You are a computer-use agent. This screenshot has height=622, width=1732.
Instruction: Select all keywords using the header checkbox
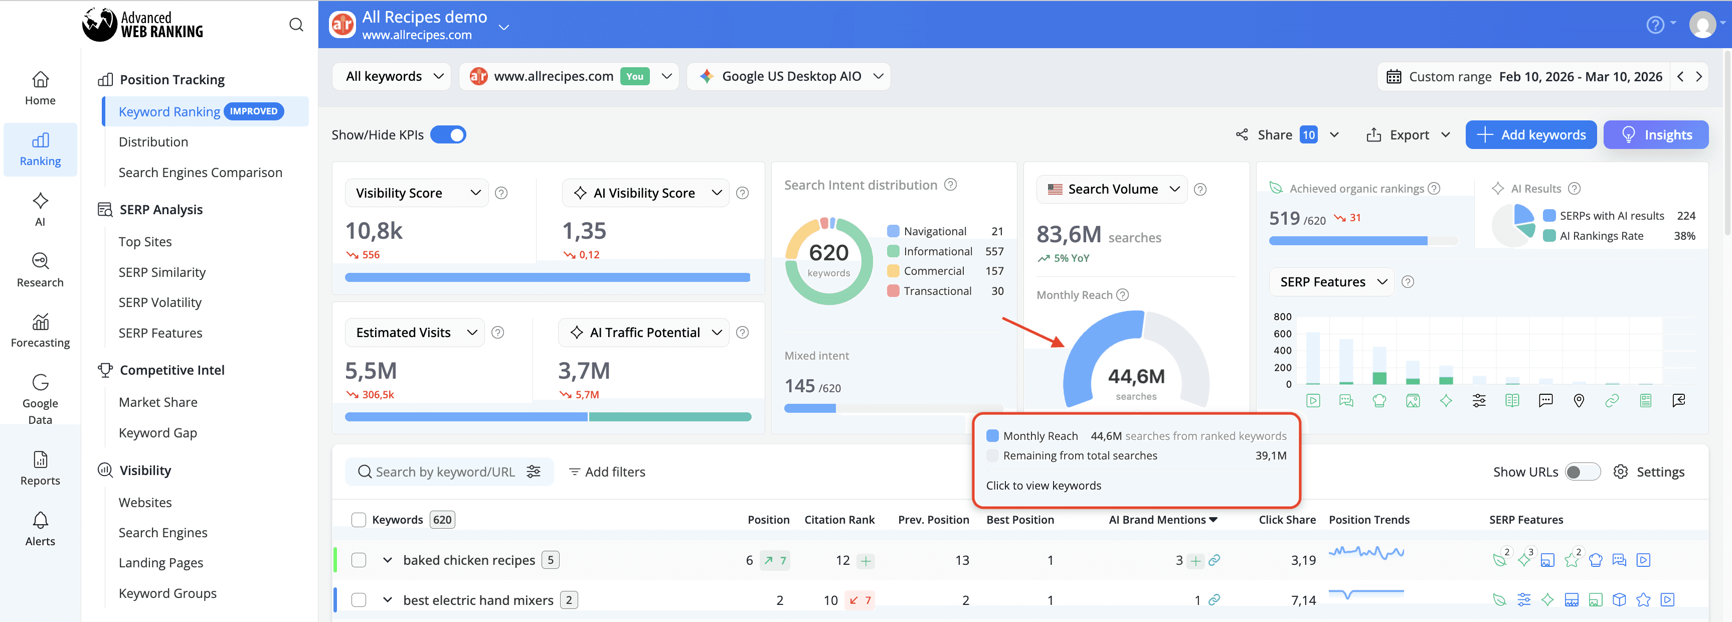[359, 519]
